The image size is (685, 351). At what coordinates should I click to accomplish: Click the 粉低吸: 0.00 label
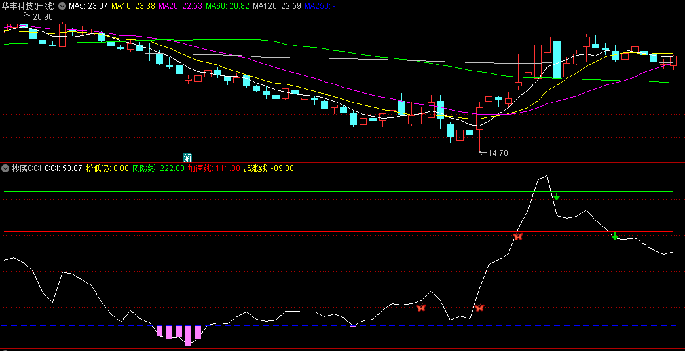[x=107, y=168]
